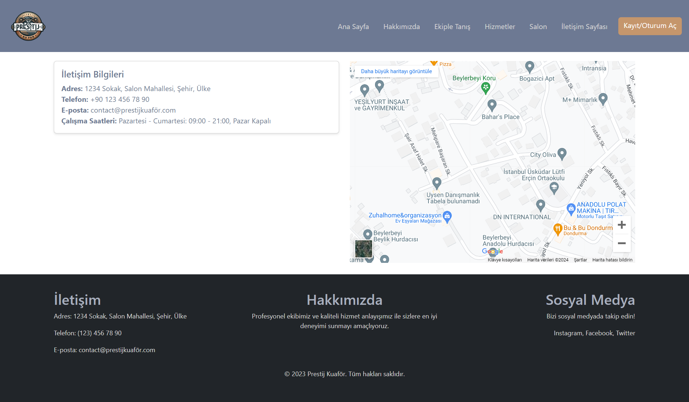This screenshot has height=402, width=689.
Task: Select the Bu & Bu Dondurma restaurant marker
Action: pyautogui.click(x=558, y=229)
